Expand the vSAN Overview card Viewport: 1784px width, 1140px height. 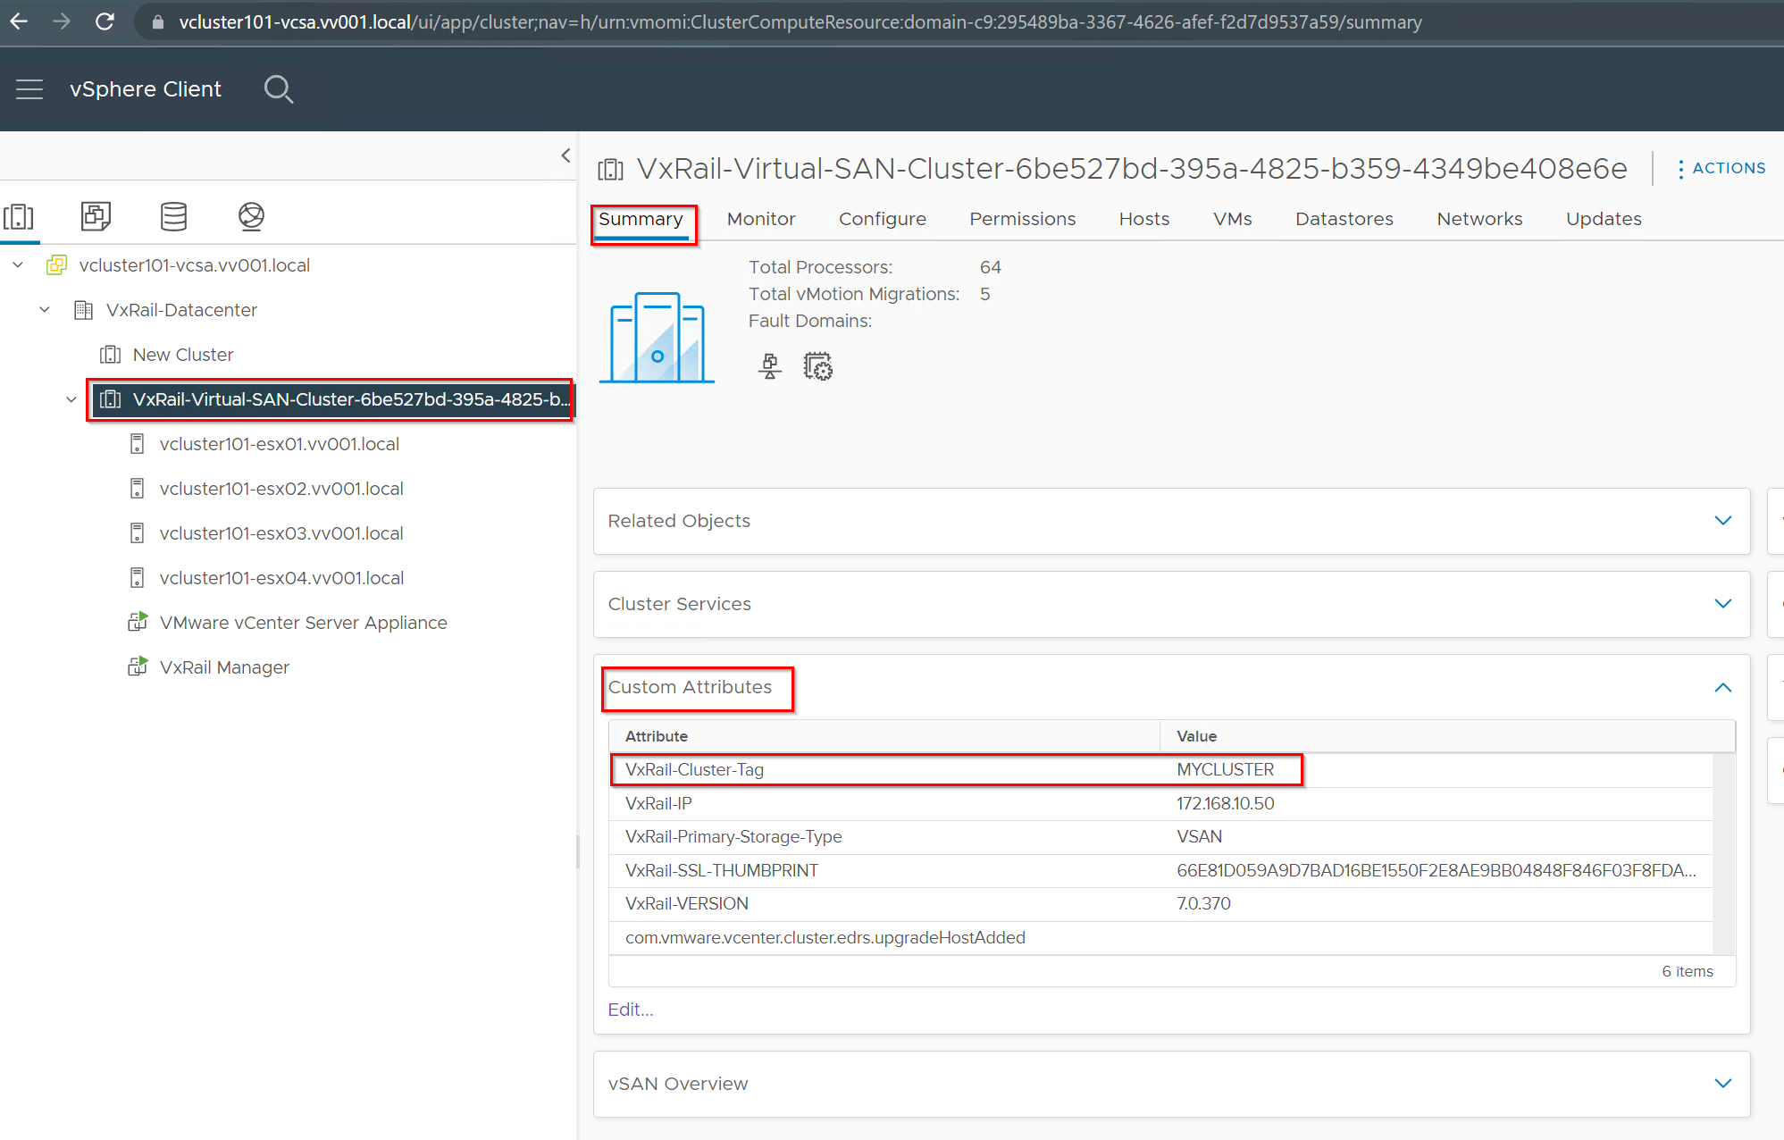point(1722,1084)
